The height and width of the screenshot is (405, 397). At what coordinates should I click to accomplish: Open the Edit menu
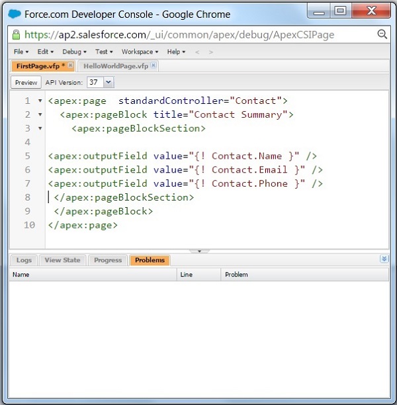click(46, 52)
